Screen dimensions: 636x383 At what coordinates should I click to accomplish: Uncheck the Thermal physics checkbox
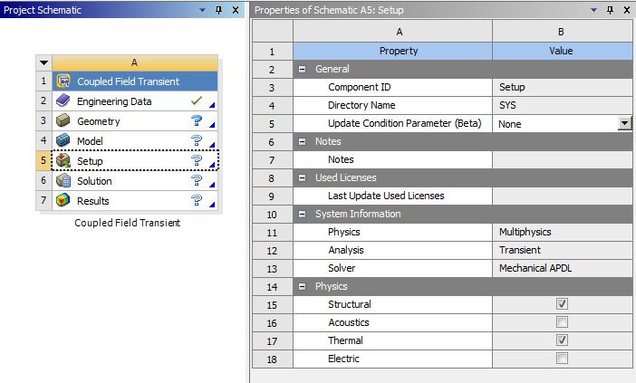[562, 340]
